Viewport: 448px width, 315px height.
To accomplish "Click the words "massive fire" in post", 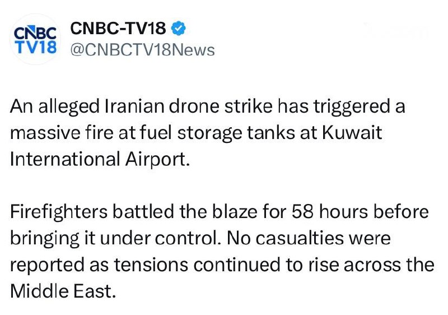I will [x=60, y=133].
